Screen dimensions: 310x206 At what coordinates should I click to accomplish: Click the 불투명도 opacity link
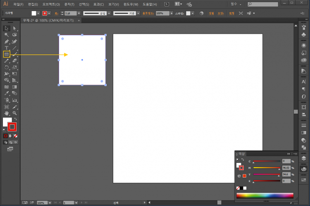(148, 13)
